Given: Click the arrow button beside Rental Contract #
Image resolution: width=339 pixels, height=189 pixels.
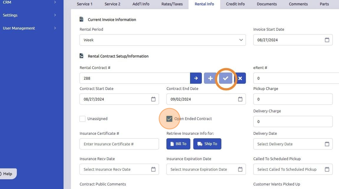Looking at the screenshot, I should tap(196, 78).
